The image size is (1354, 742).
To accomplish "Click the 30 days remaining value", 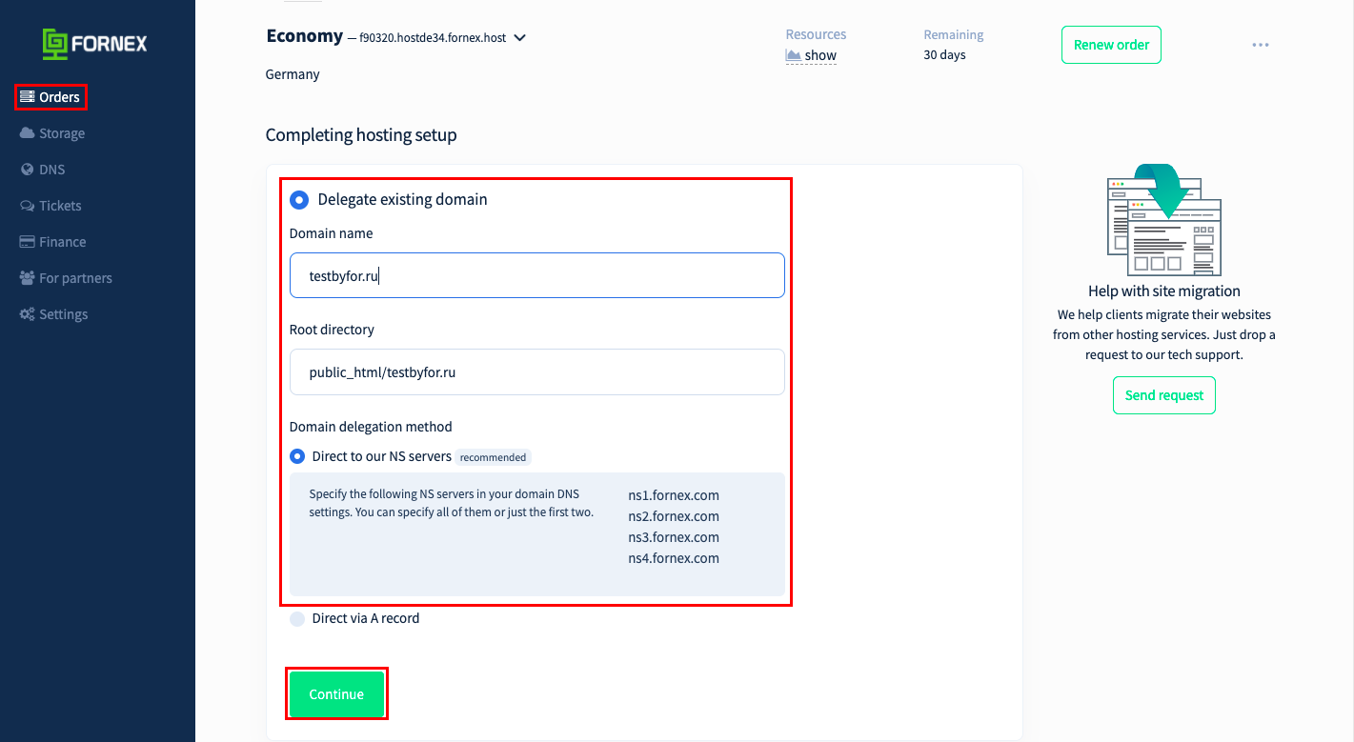I will [944, 55].
